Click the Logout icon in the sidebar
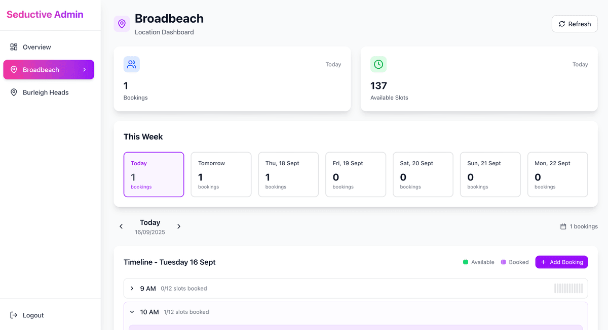608x330 pixels. [x=14, y=315]
